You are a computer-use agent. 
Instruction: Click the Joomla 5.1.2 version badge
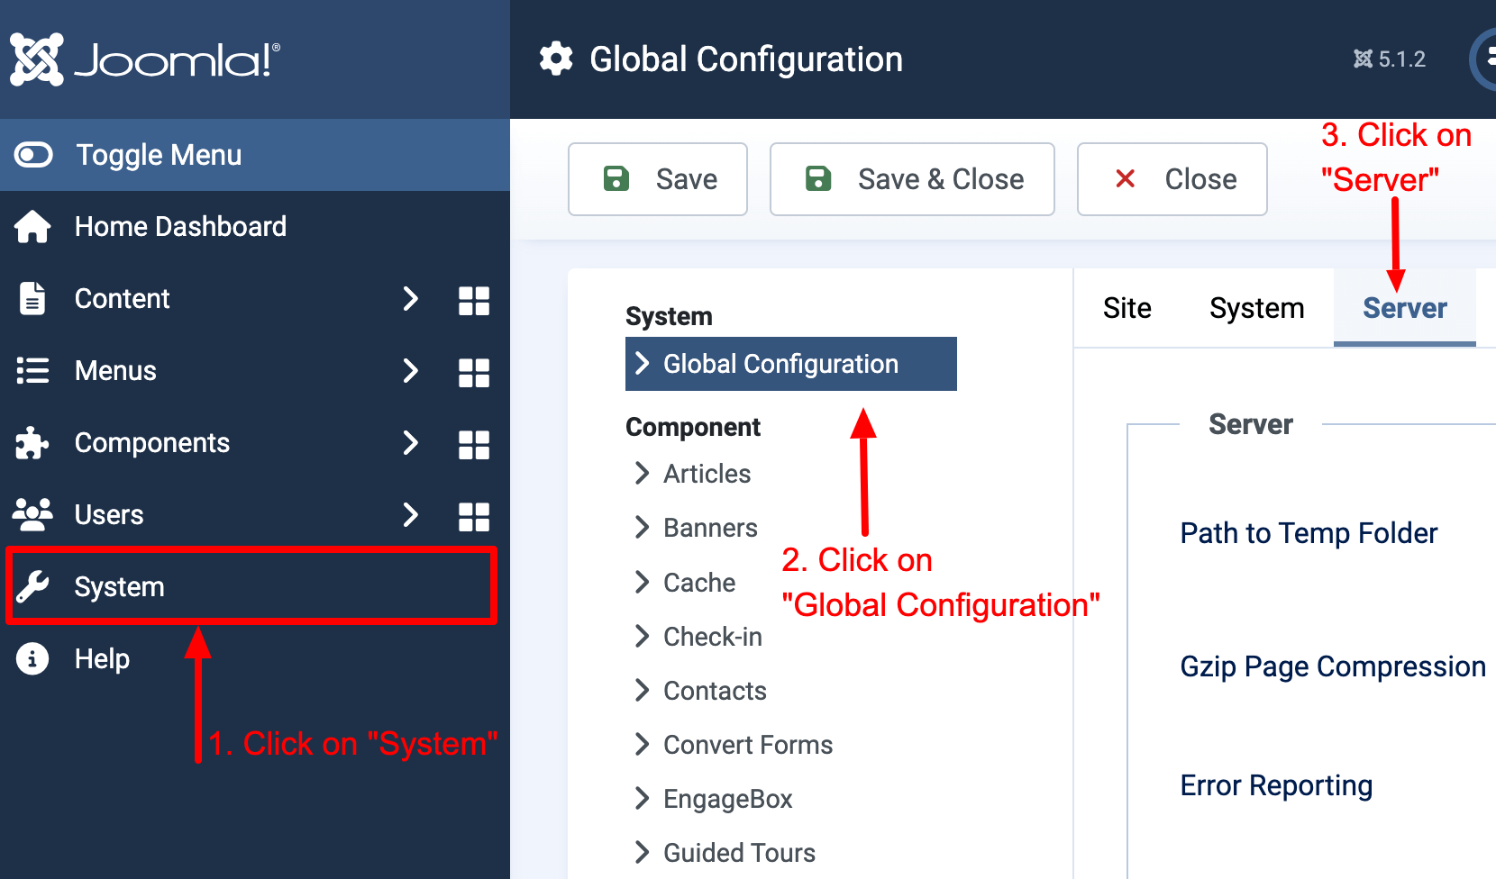click(x=1389, y=59)
